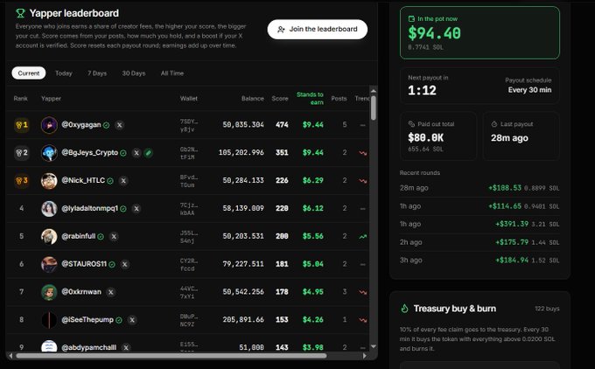The width and height of the screenshot is (595, 369).
Task: Click the Balance column header
Action: (x=252, y=99)
